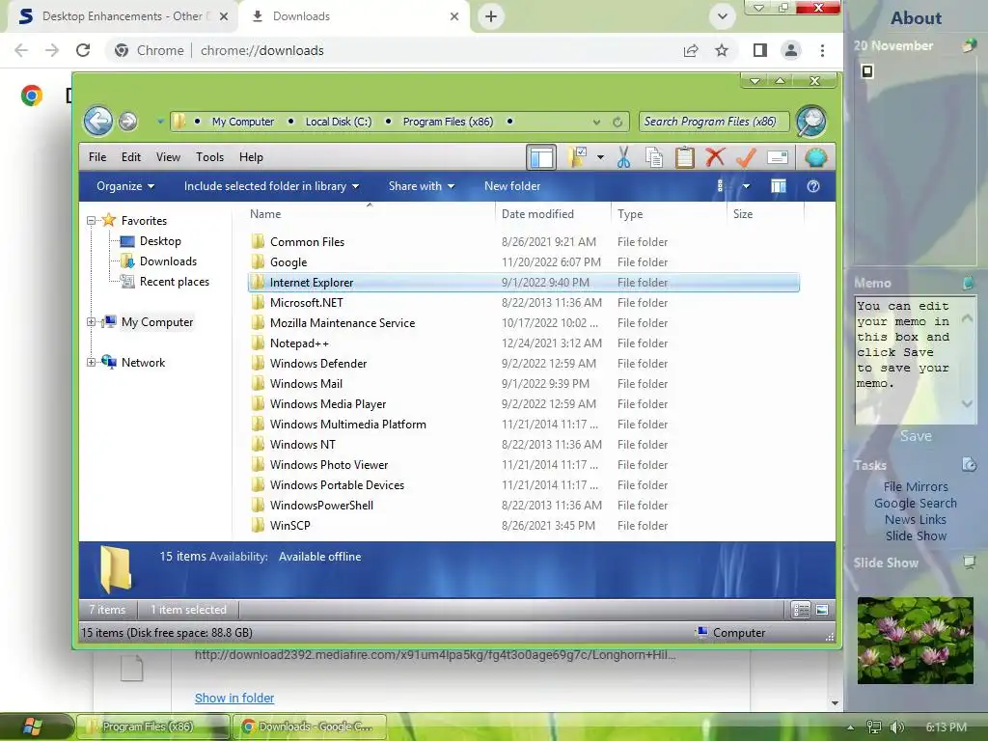Refresh the explorer address bar
Viewport: 988px width, 741px height.
coord(617,122)
